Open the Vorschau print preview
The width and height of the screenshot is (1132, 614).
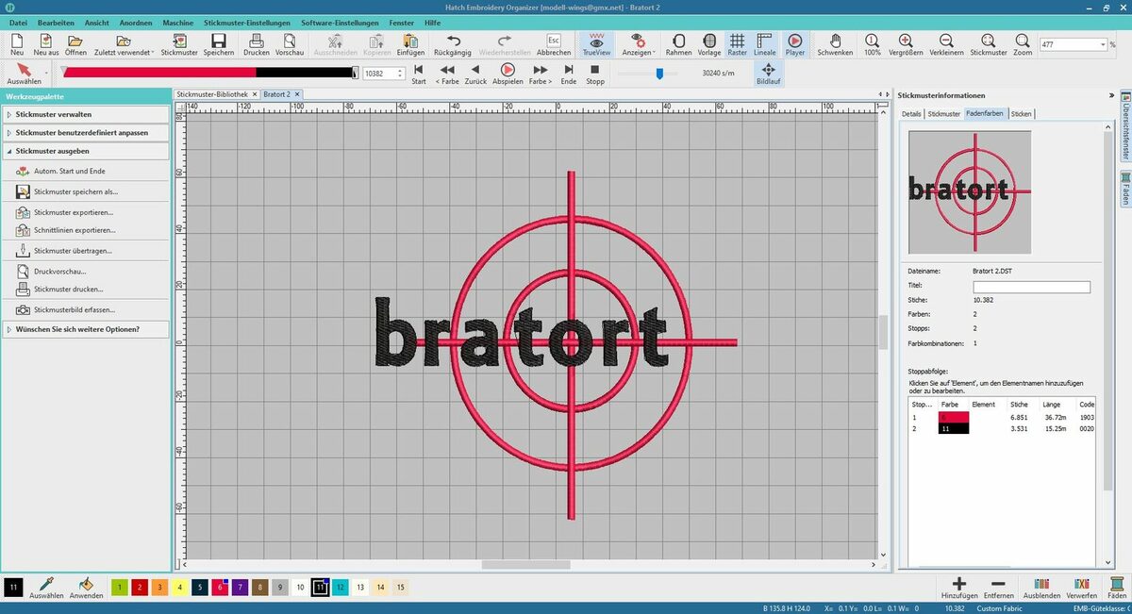coord(290,45)
